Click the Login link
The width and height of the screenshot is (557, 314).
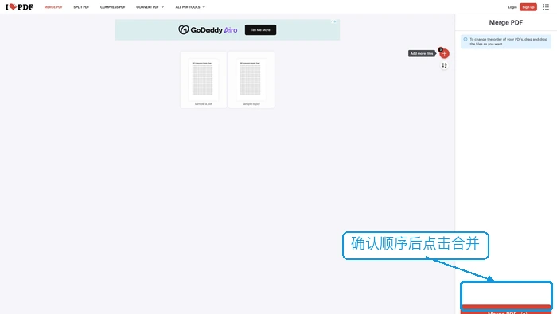512,7
